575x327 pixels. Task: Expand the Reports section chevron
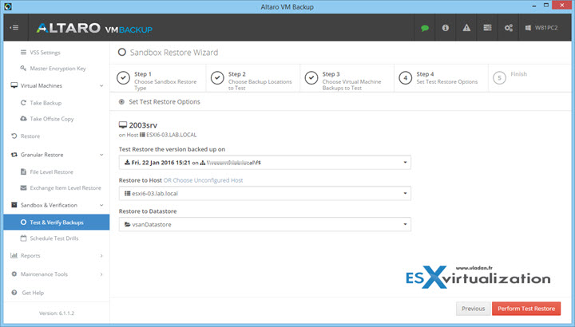101,255
